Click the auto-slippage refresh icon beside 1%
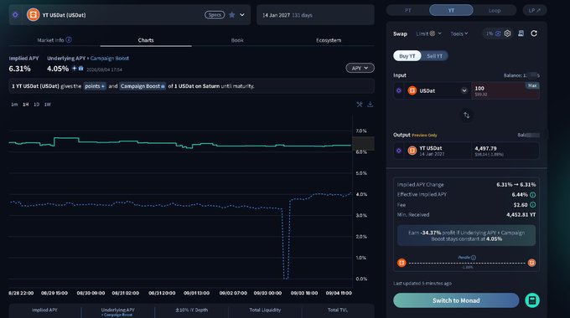Image resolution: width=570 pixels, height=318 pixels. (x=498, y=33)
